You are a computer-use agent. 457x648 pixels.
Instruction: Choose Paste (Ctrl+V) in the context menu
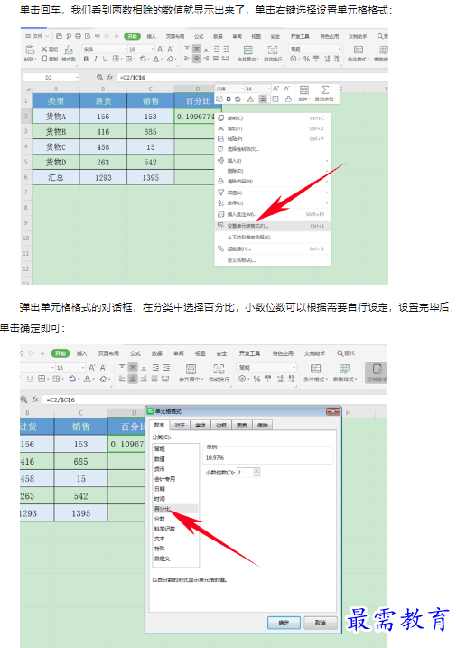273,139
